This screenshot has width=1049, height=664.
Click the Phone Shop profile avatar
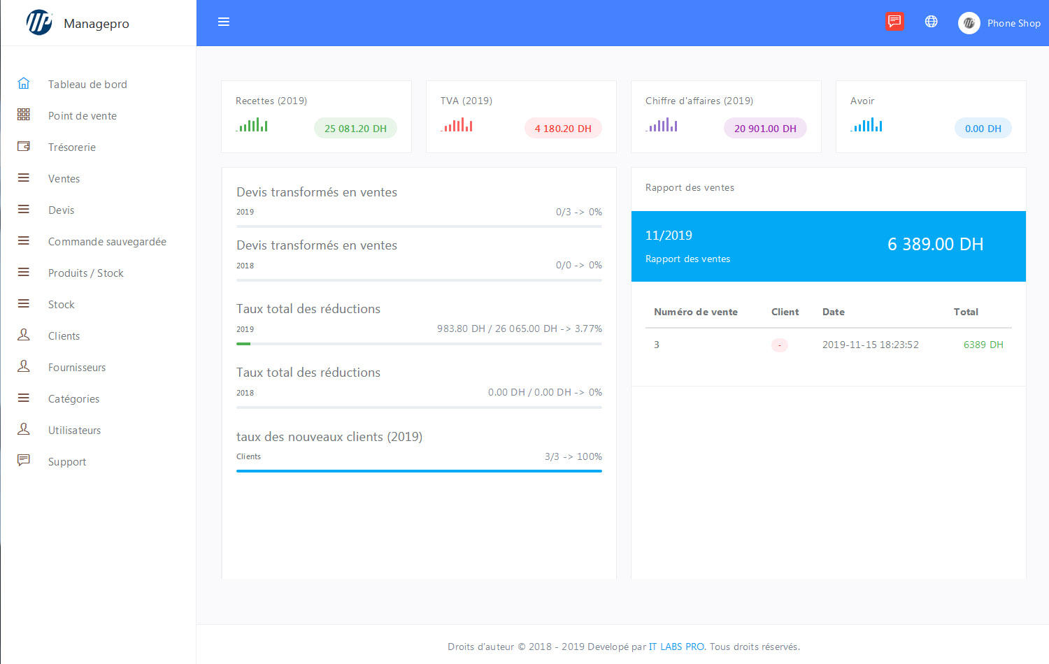pyautogui.click(x=969, y=23)
